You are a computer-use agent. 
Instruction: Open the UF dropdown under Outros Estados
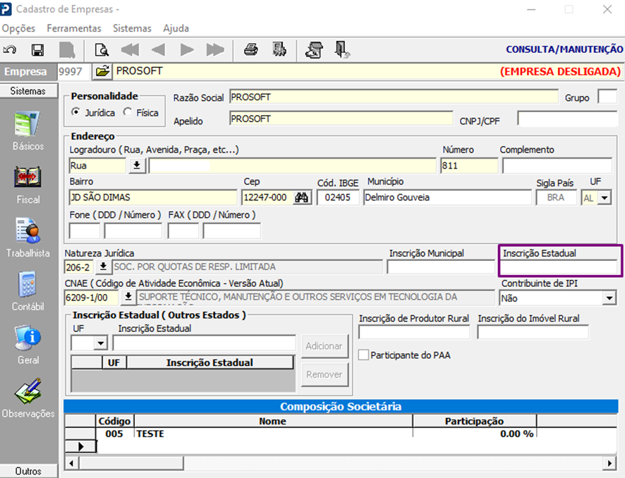(x=100, y=343)
